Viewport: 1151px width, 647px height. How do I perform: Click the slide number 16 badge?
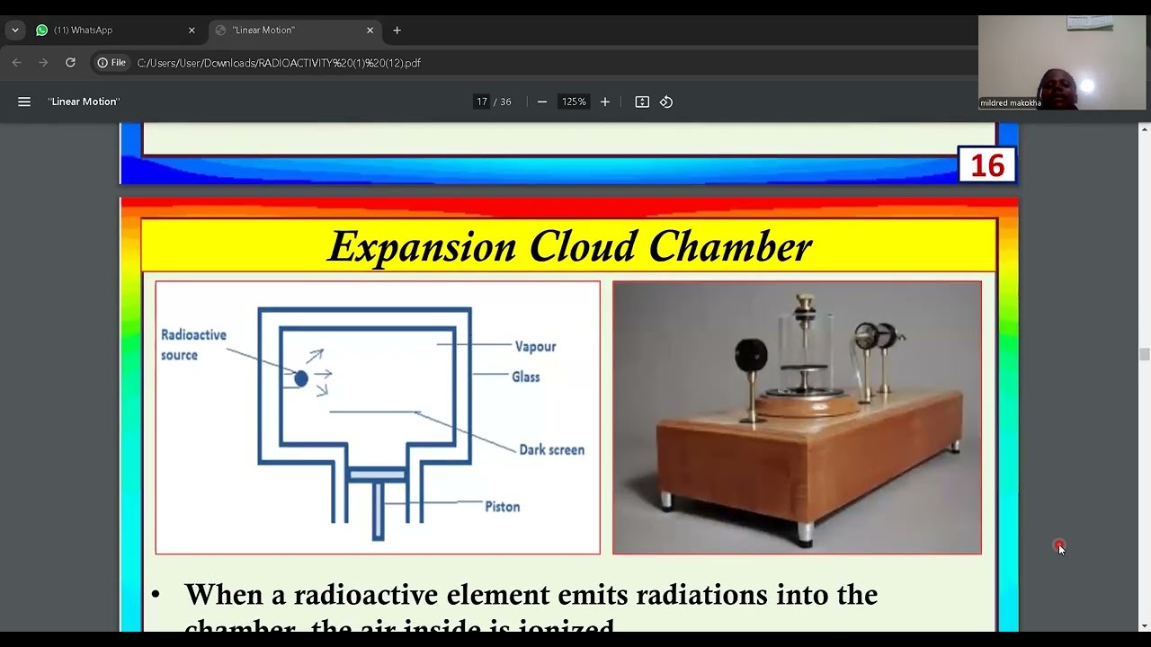tap(987, 165)
